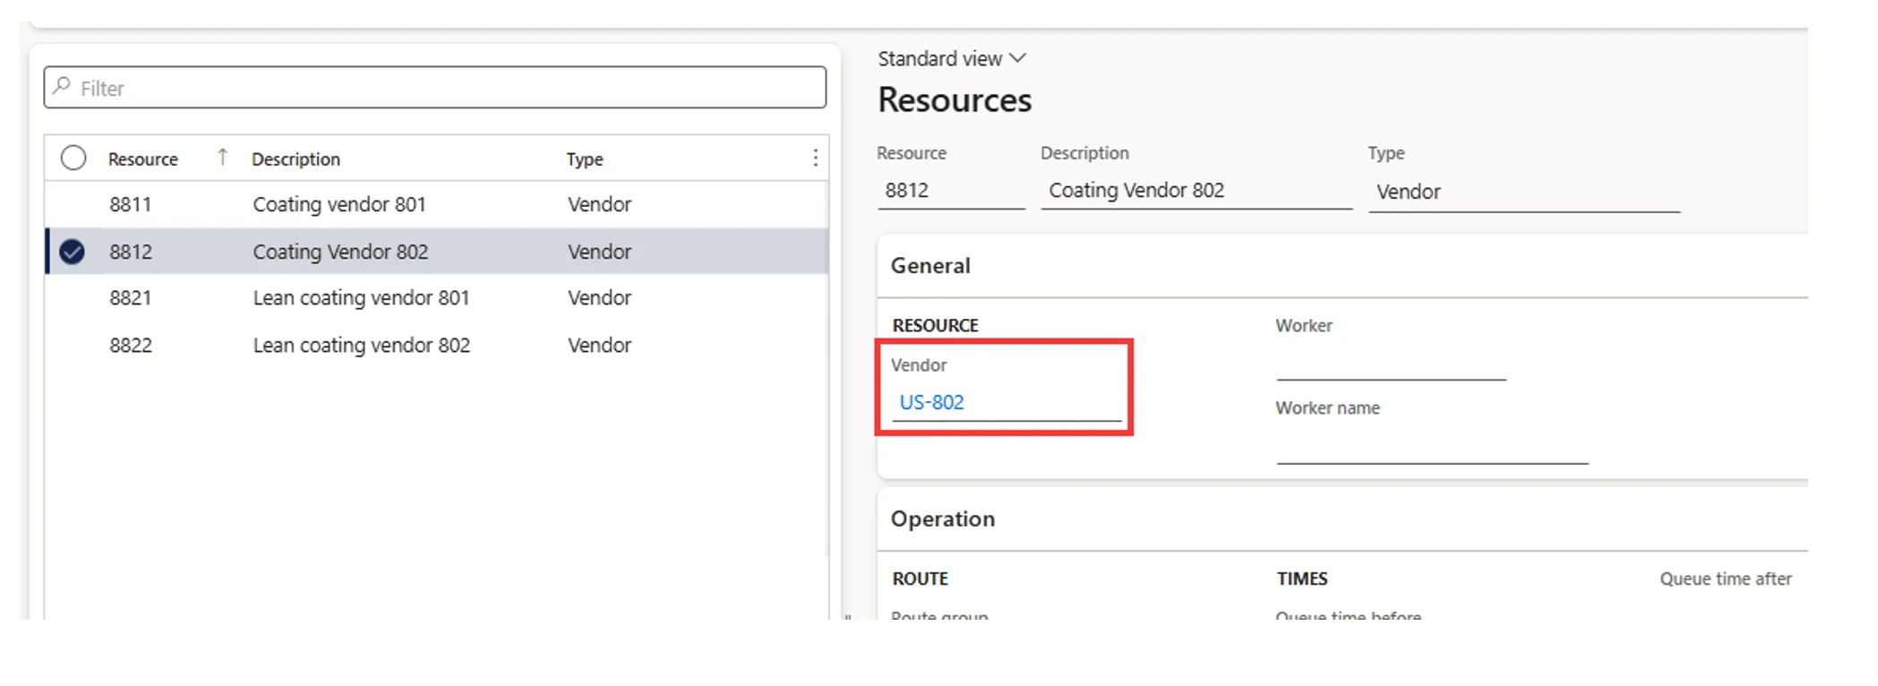Edit the Description field Coating Vendor 802
The image size is (1878, 686).
tap(1196, 191)
